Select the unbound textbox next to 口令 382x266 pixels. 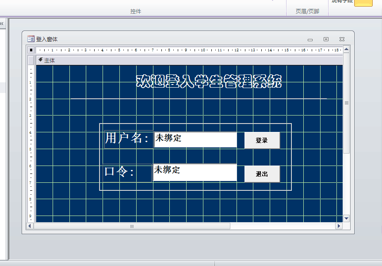195,172
